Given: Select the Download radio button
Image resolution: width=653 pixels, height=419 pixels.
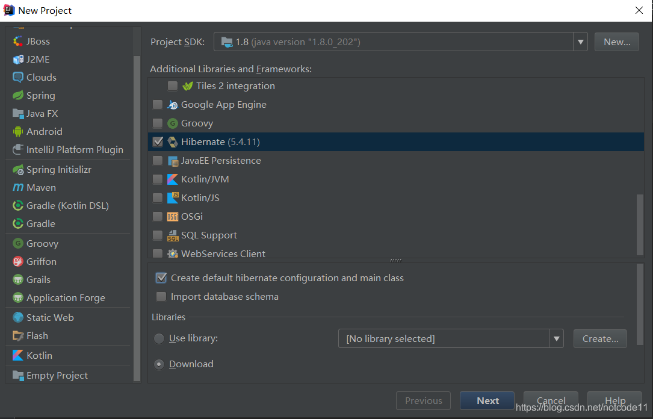Looking at the screenshot, I should pos(159,364).
